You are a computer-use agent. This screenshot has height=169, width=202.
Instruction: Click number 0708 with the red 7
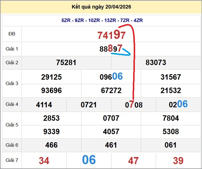[134, 105]
